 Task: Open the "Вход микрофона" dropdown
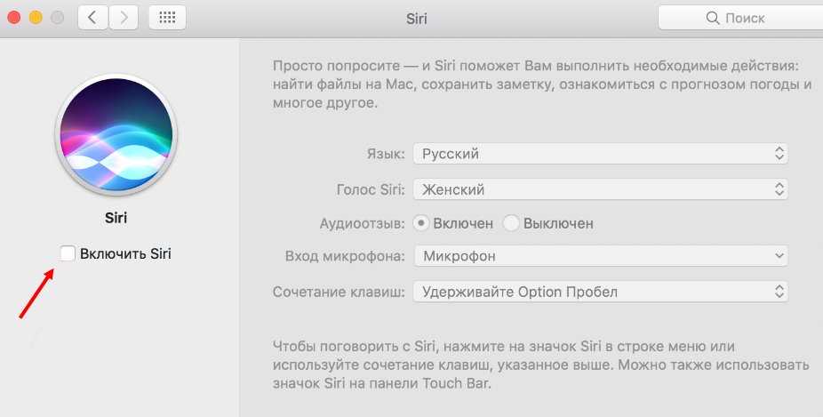click(x=600, y=256)
